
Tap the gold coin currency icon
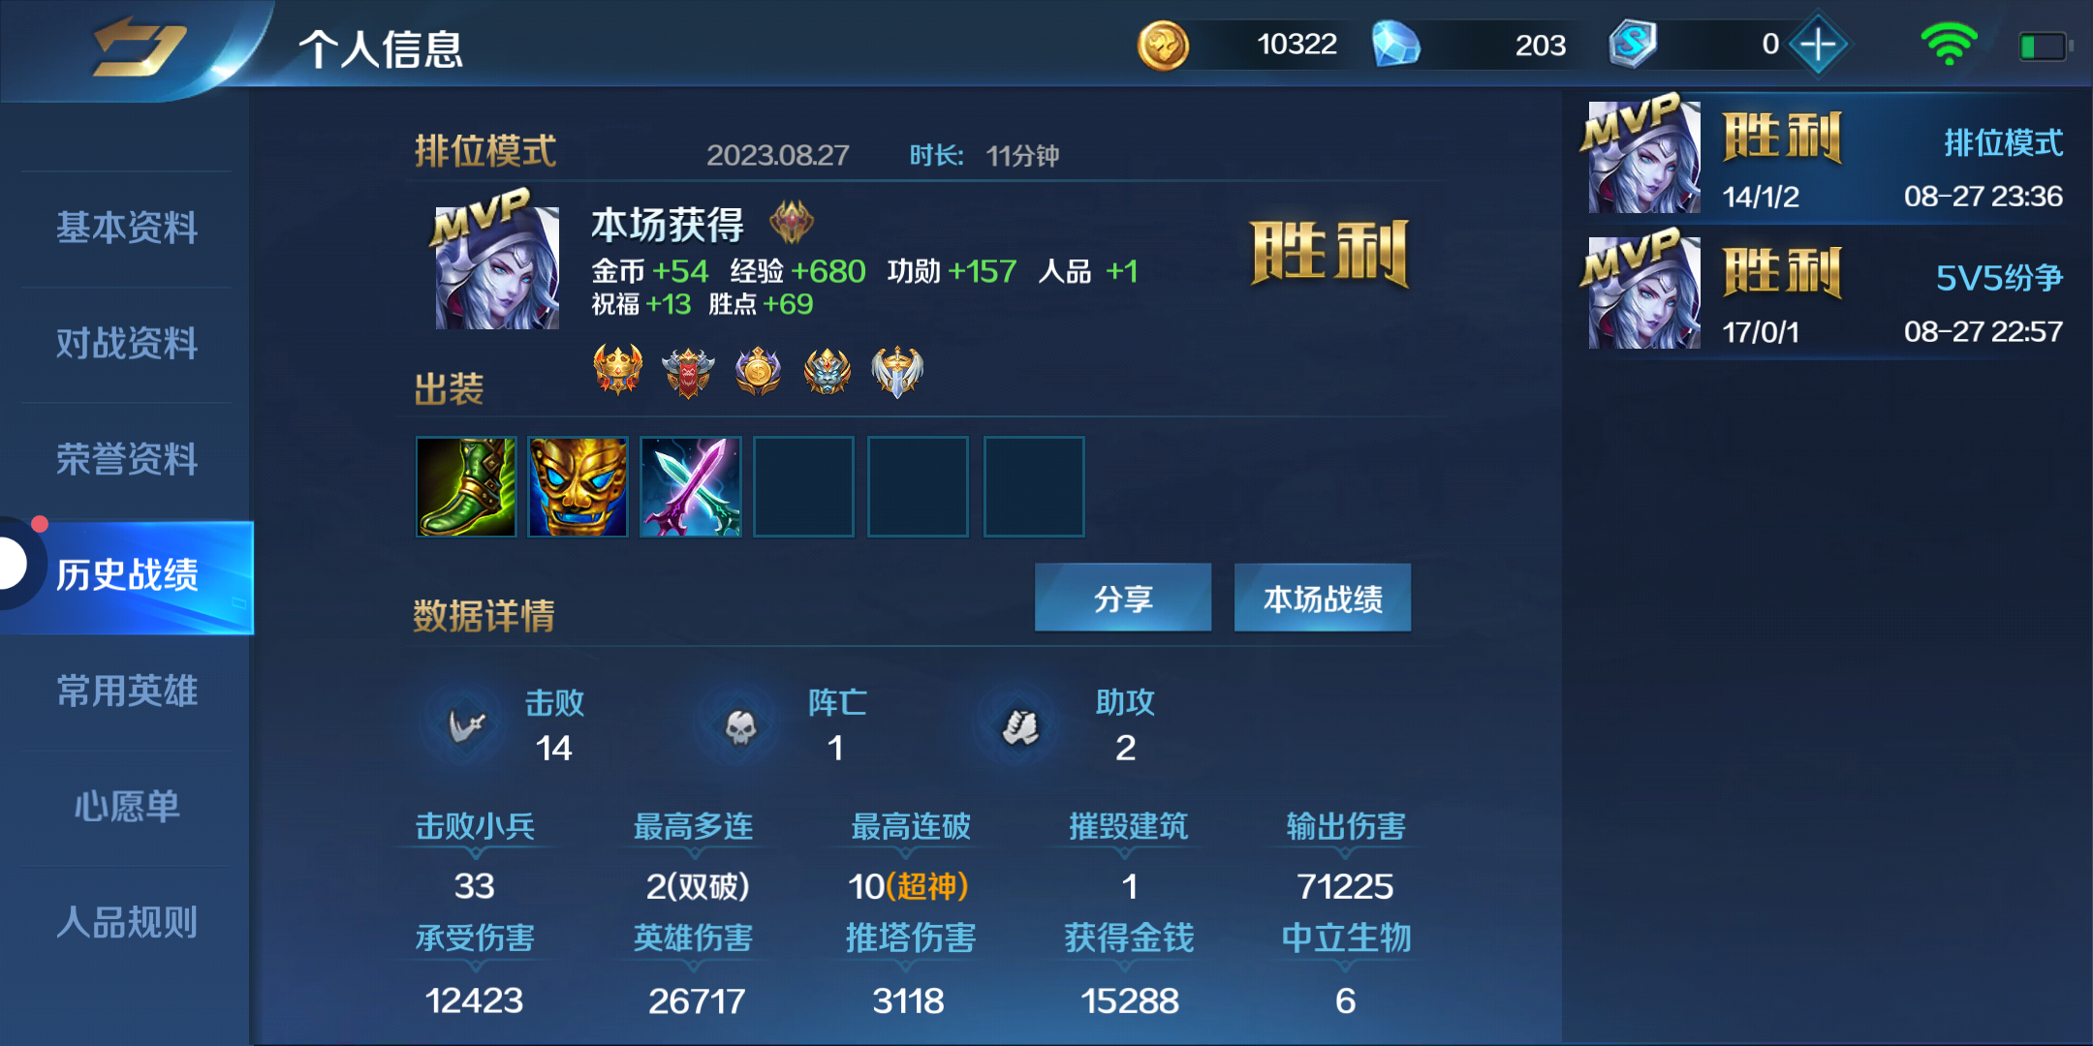1163,46
